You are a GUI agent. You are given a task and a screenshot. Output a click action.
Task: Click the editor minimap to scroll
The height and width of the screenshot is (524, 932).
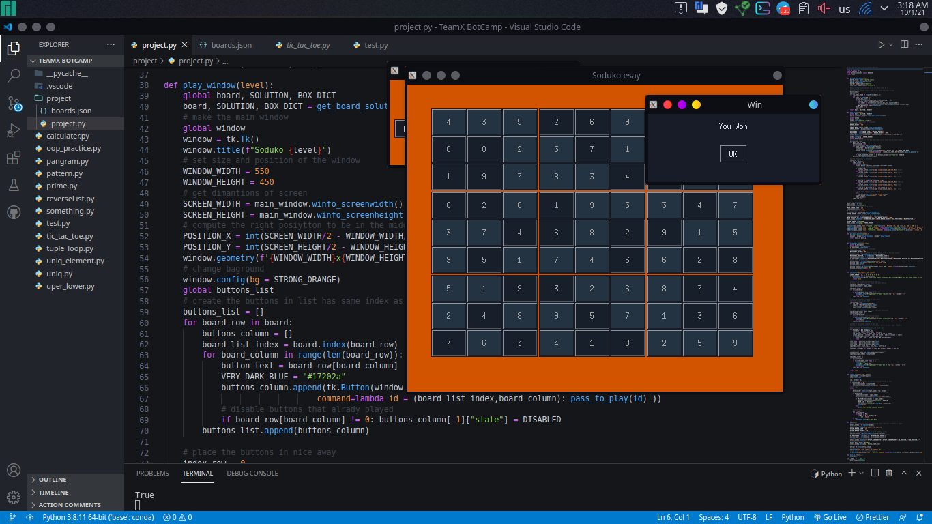(880, 205)
